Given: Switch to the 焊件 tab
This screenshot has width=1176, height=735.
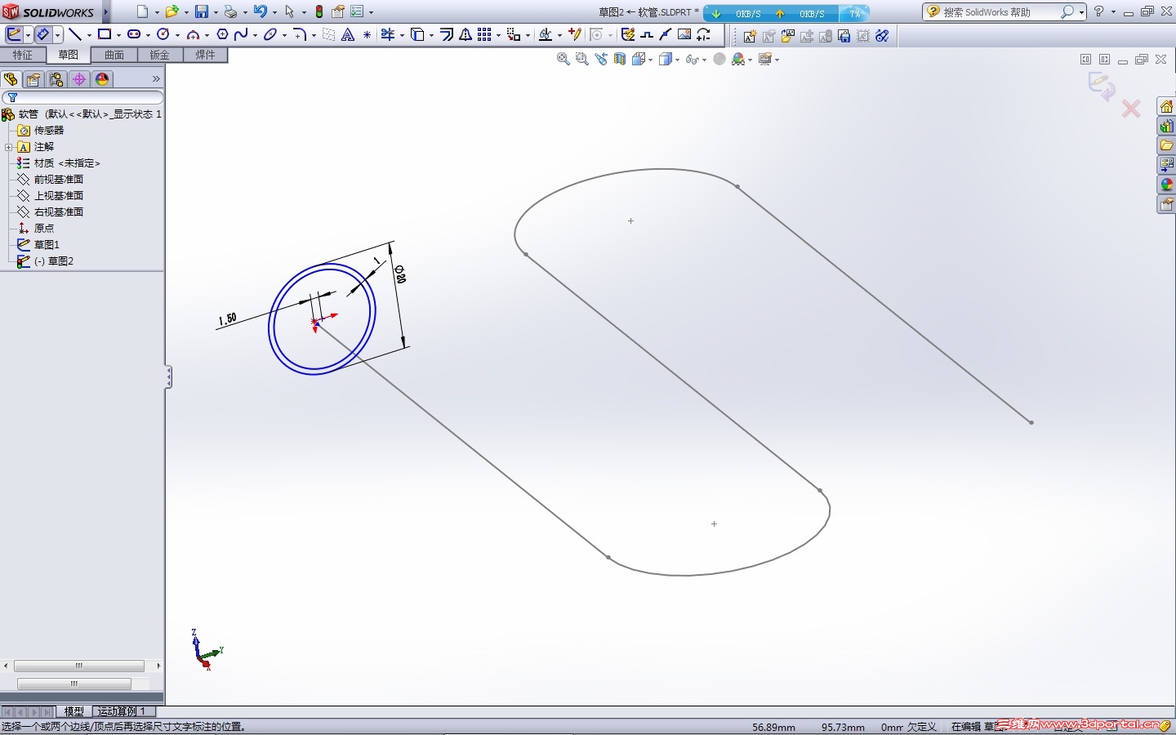Looking at the screenshot, I should click(x=205, y=55).
